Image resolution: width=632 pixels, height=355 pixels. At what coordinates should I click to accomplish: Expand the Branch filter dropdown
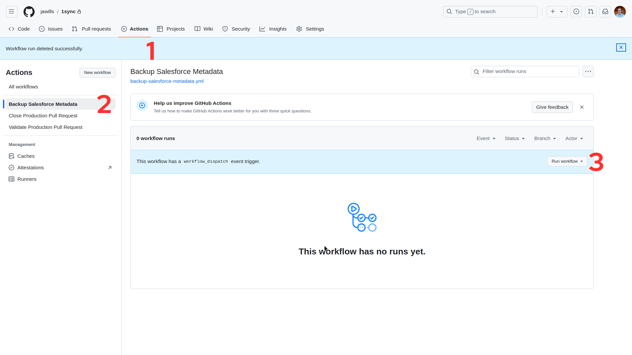pyautogui.click(x=544, y=138)
